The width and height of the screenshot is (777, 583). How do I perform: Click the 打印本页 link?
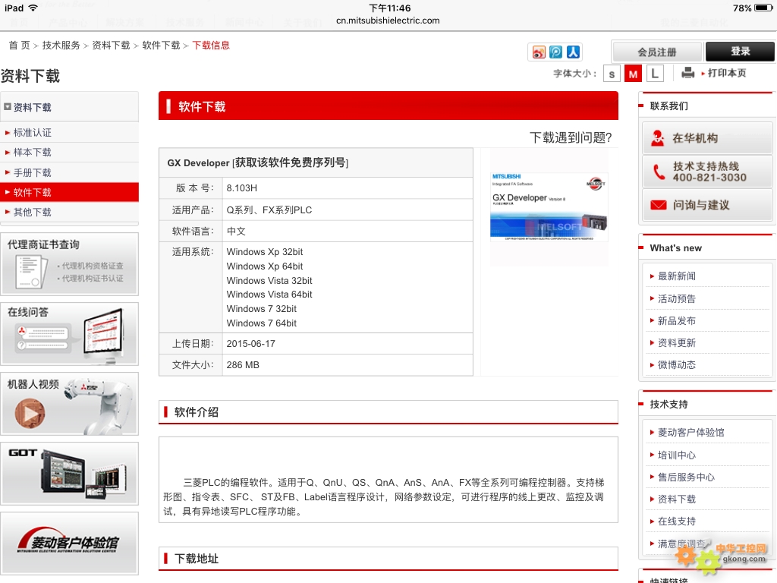coord(726,73)
